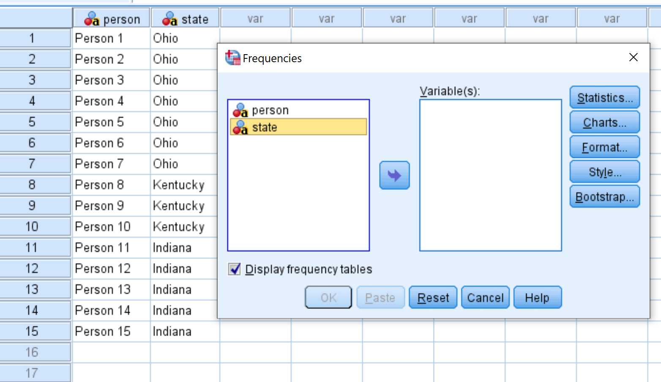Click cell Person 5
This screenshot has width=661, height=382.
click(112, 122)
